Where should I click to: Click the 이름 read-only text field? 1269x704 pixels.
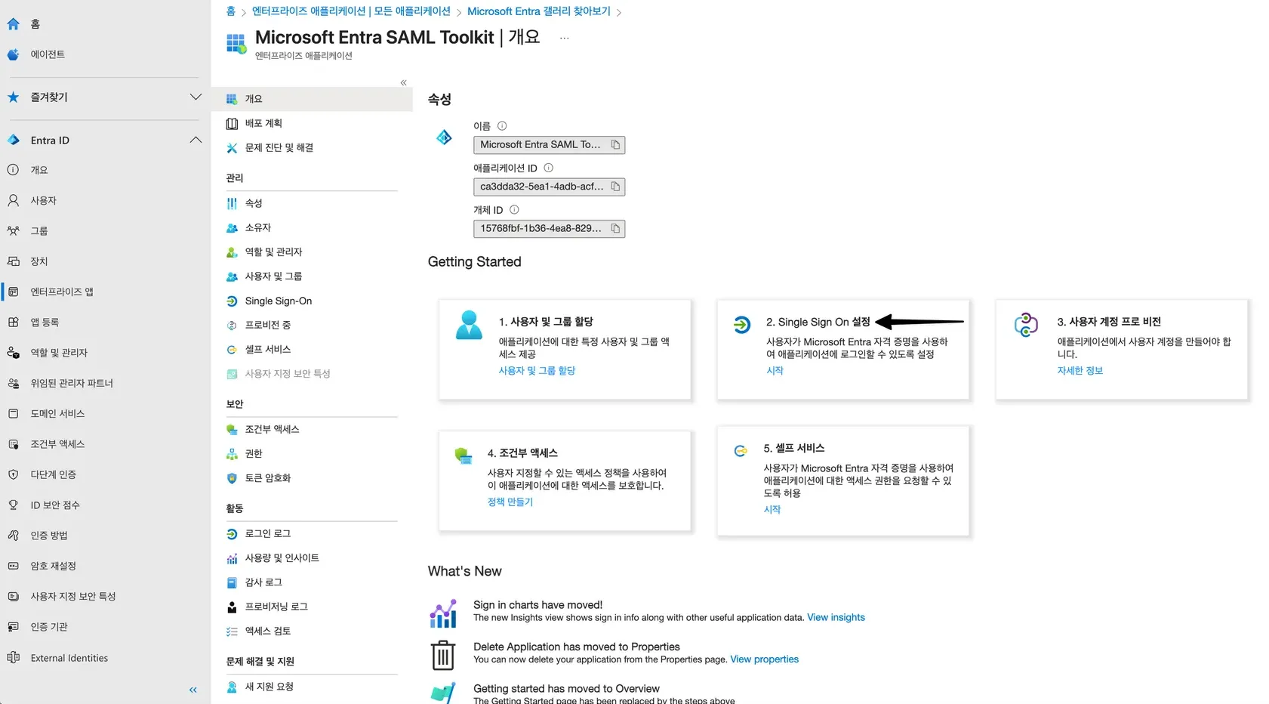point(549,145)
